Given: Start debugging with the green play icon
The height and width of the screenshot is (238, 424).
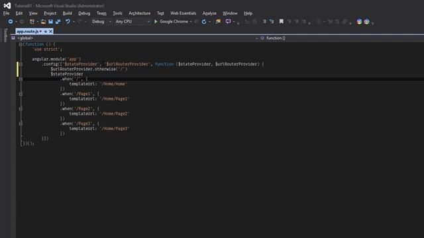Looking at the screenshot, I should pyautogui.click(x=156, y=22).
